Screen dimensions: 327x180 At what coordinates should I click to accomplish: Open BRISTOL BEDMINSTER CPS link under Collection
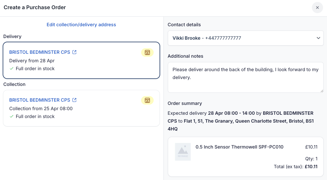pos(39,100)
